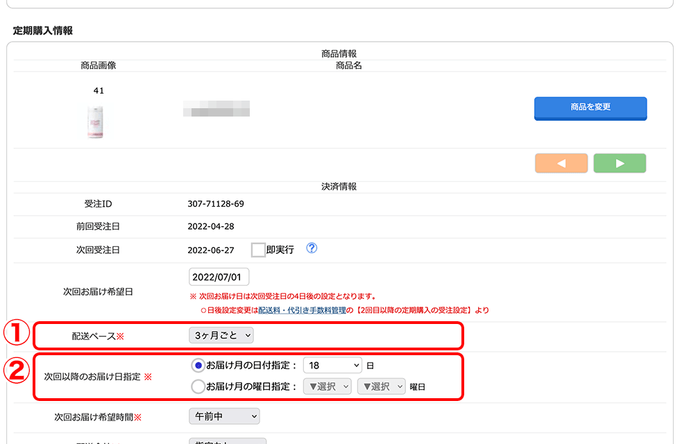This screenshot has width=680, height=444.
Task: Open the 配送ペース dropdown showing 3ヶ月ごと
Action: [221, 335]
